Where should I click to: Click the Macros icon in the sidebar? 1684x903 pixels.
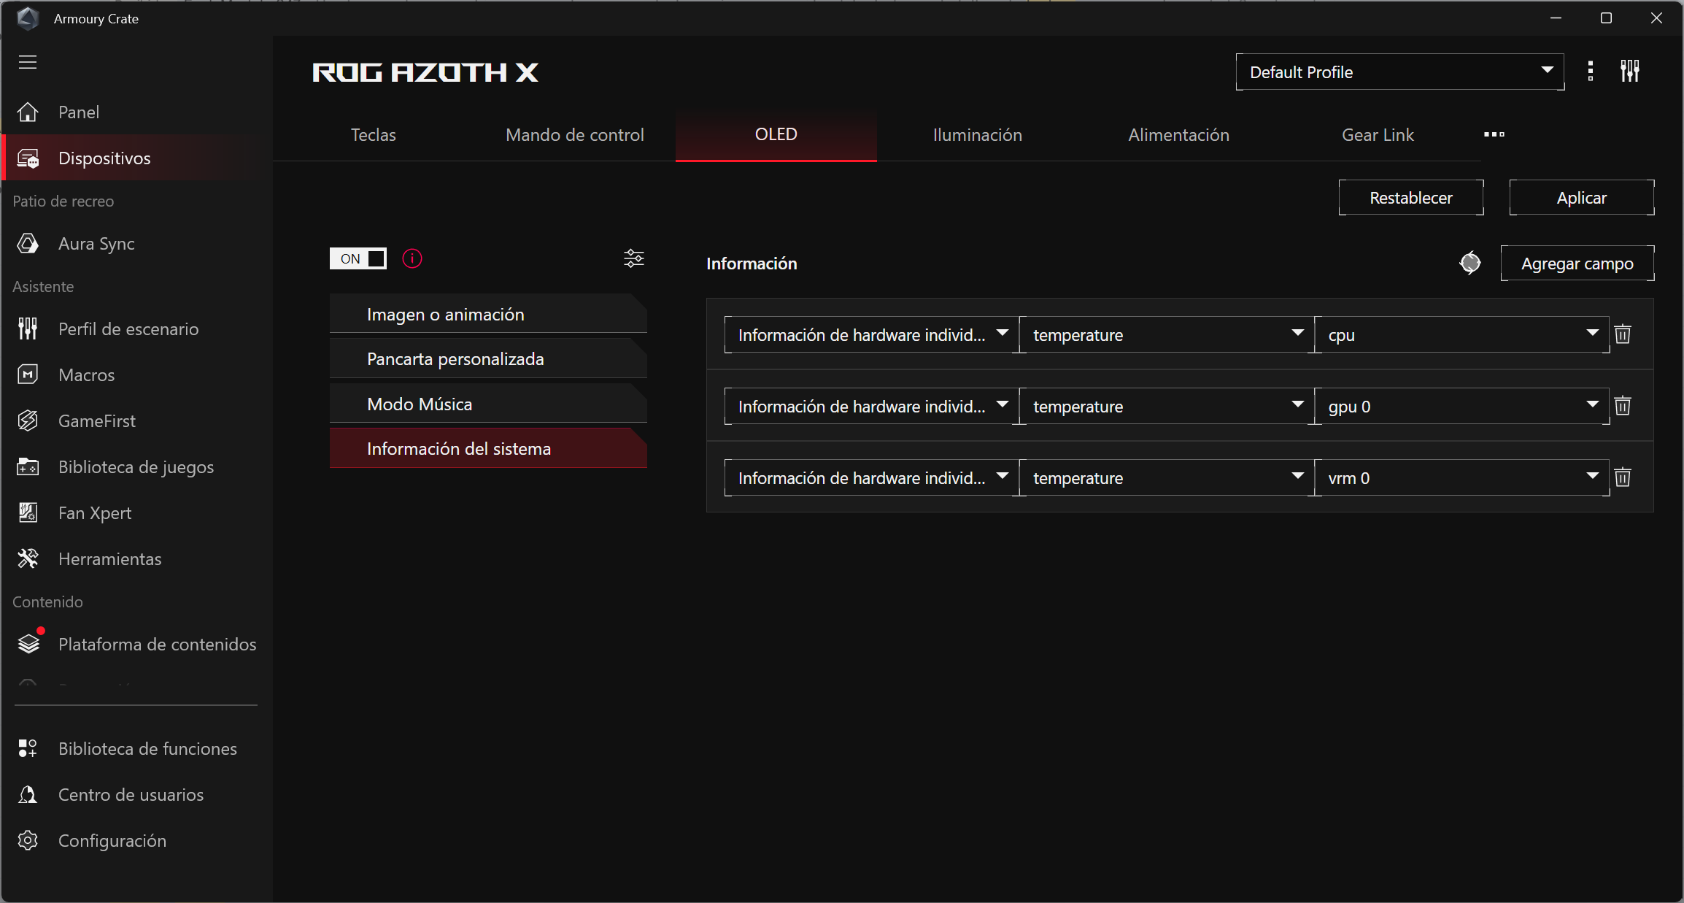click(28, 375)
